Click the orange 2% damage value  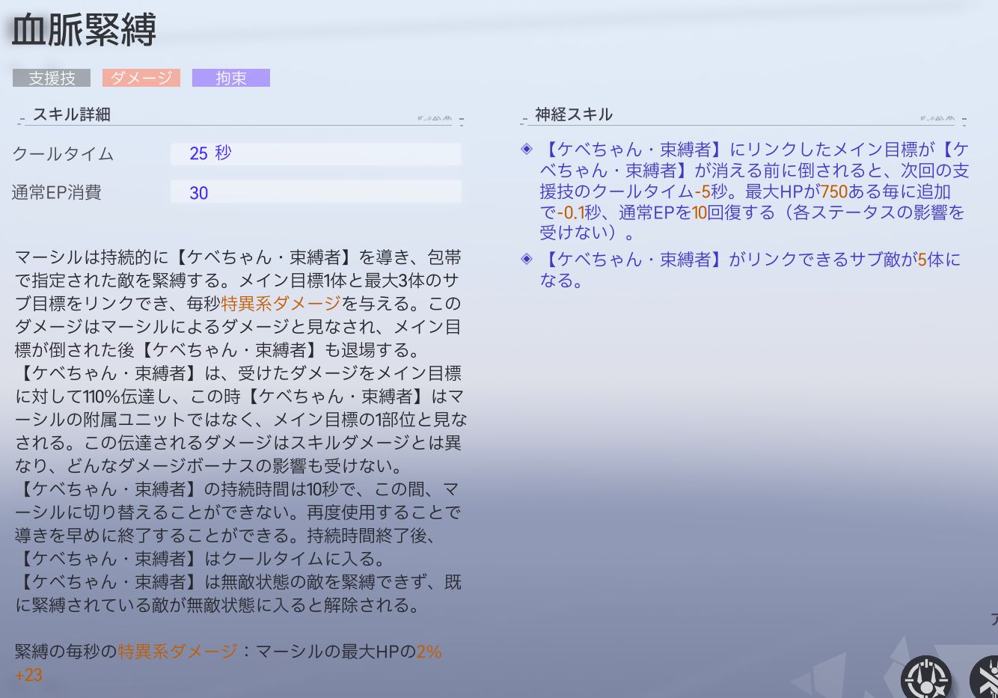pos(429,652)
